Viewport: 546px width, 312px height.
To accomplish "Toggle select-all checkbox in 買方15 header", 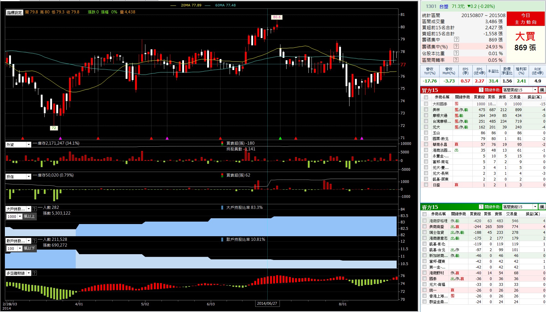I will pyautogui.click(x=426, y=97).
